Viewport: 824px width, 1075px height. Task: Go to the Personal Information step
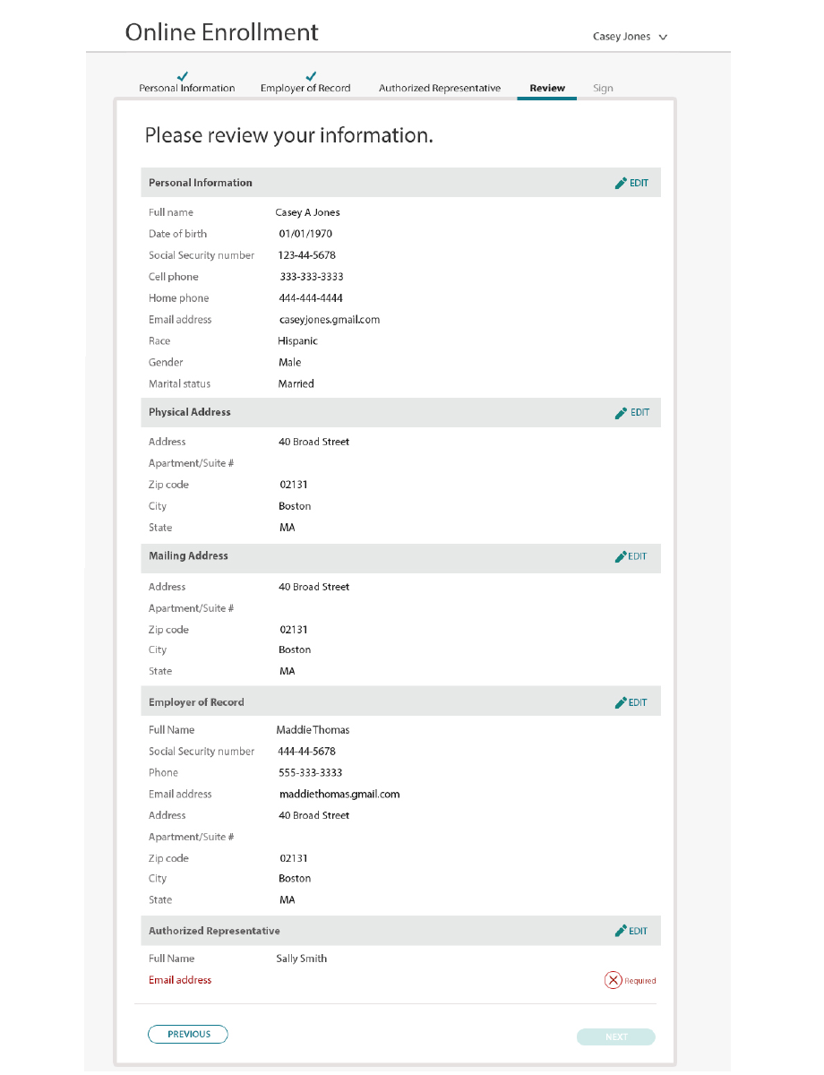186,89
